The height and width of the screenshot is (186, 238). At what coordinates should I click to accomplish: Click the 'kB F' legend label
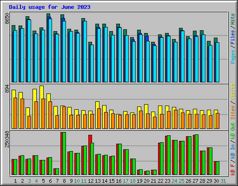pyautogui.click(x=232, y=170)
